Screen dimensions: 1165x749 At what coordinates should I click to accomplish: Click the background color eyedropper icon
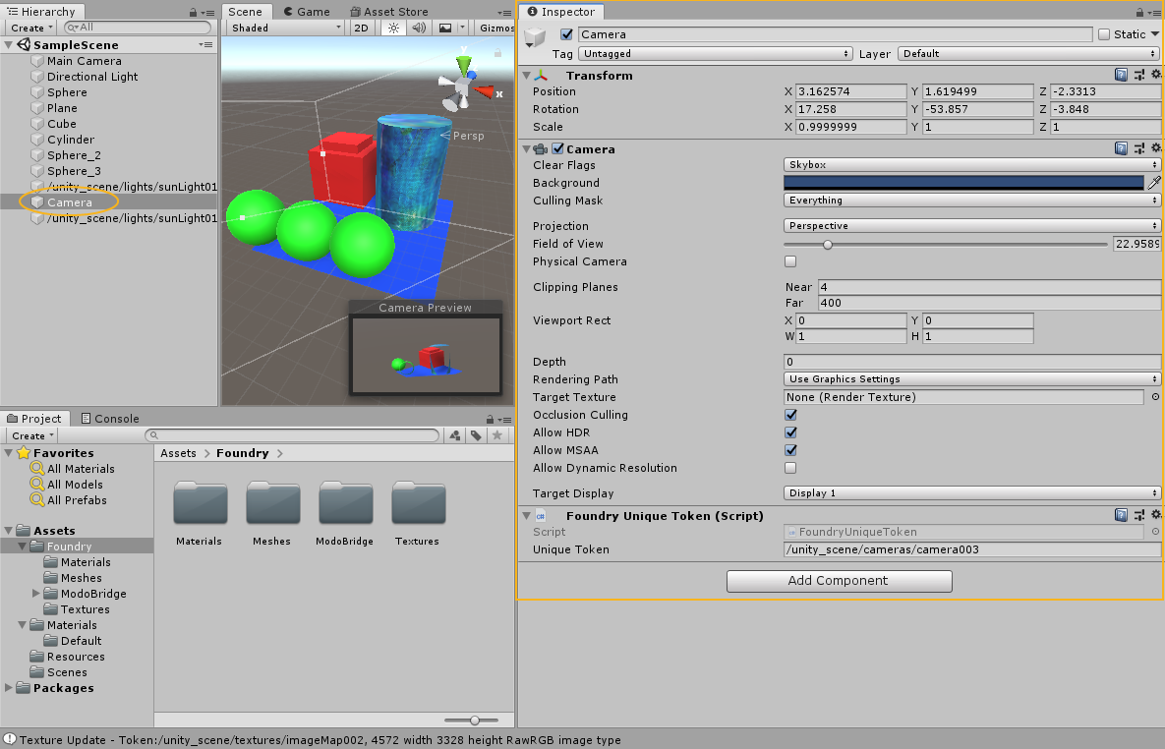[1154, 183]
